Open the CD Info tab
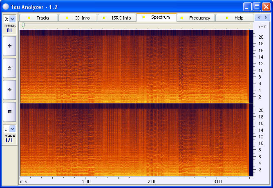273x188 pixels. tap(78, 18)
